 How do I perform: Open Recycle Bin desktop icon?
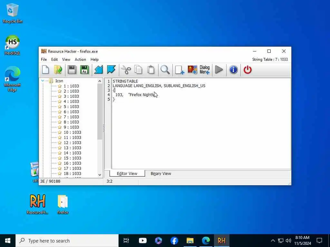[x=13, y=13]
